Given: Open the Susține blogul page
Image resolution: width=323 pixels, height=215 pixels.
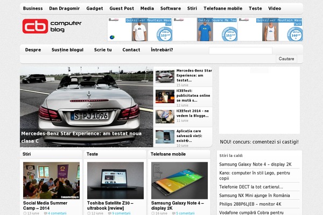Looking at the screenshot, I should [67, 50].
